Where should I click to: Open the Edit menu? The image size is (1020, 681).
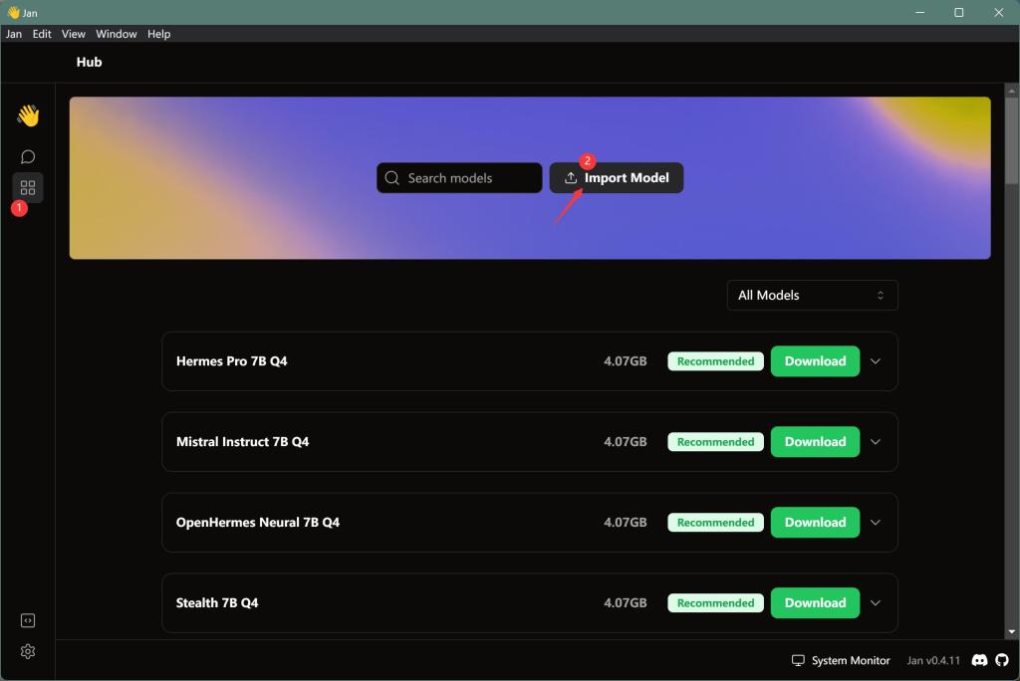[42, 34]
